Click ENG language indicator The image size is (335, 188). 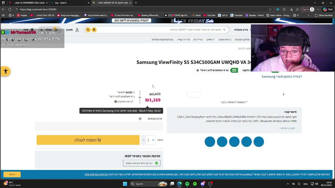tap(305, 184)
